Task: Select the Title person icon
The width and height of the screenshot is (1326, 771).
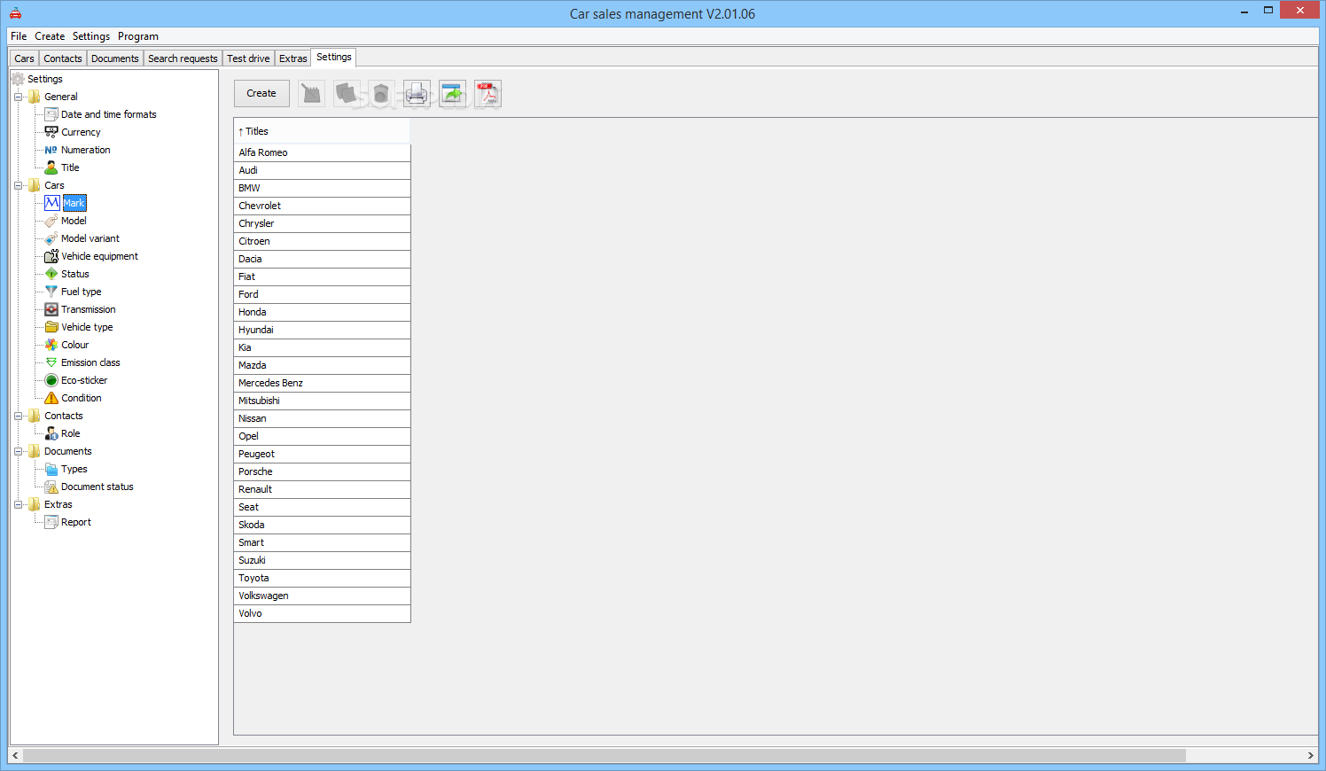Action: 51,167
